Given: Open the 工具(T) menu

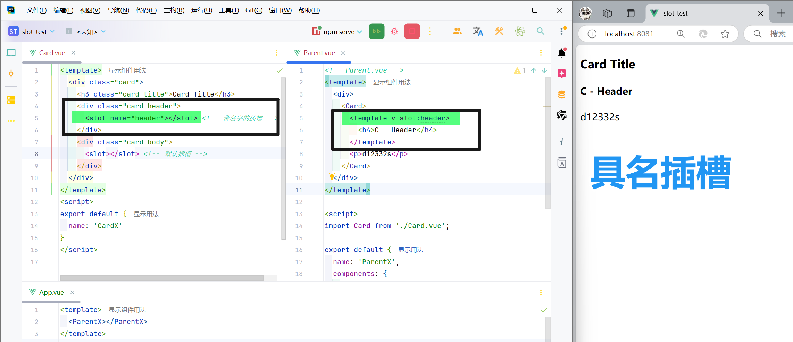Looking at the screenshot, I should [229, 10].
